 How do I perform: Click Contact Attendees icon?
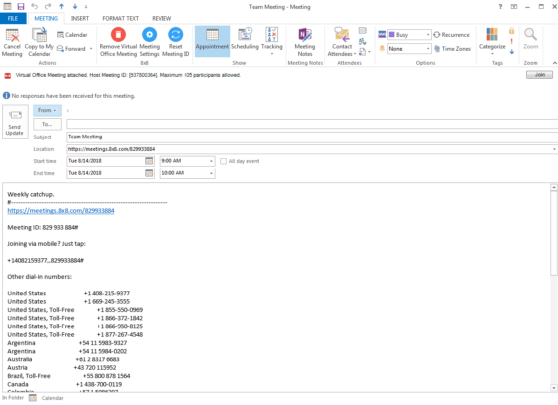(x=342, y=34)
